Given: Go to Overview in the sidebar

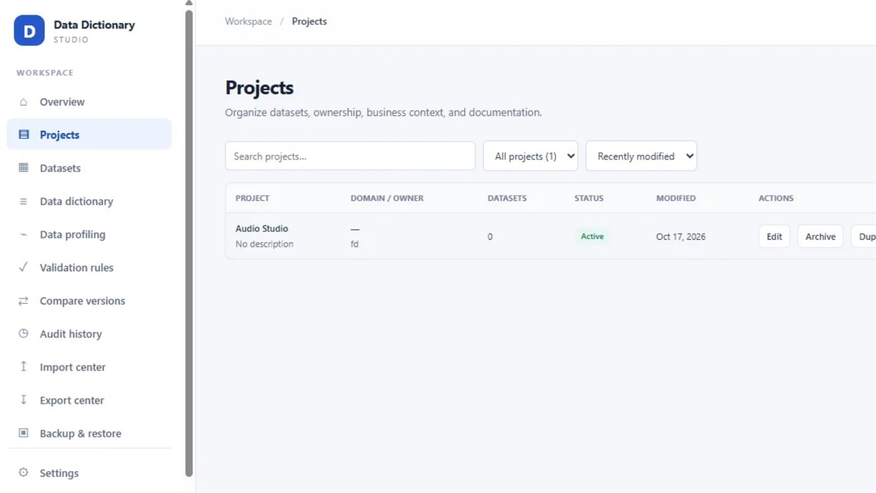Looking at the screenshot, I should [62, 101].
